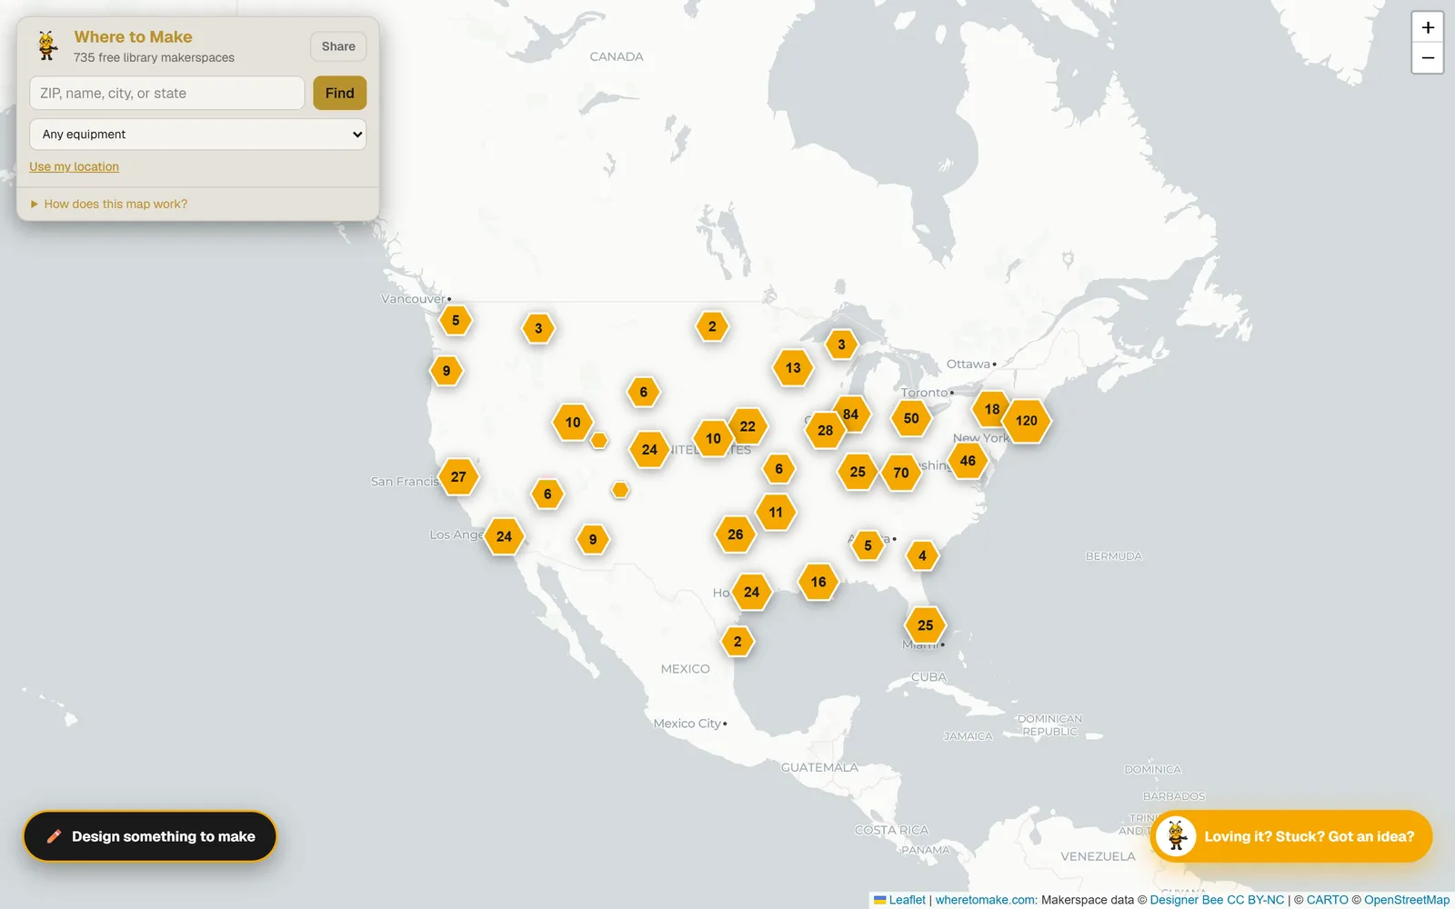Click the Use my location link
This screenshot has width=1455, height=909.
tap(75, 167)
